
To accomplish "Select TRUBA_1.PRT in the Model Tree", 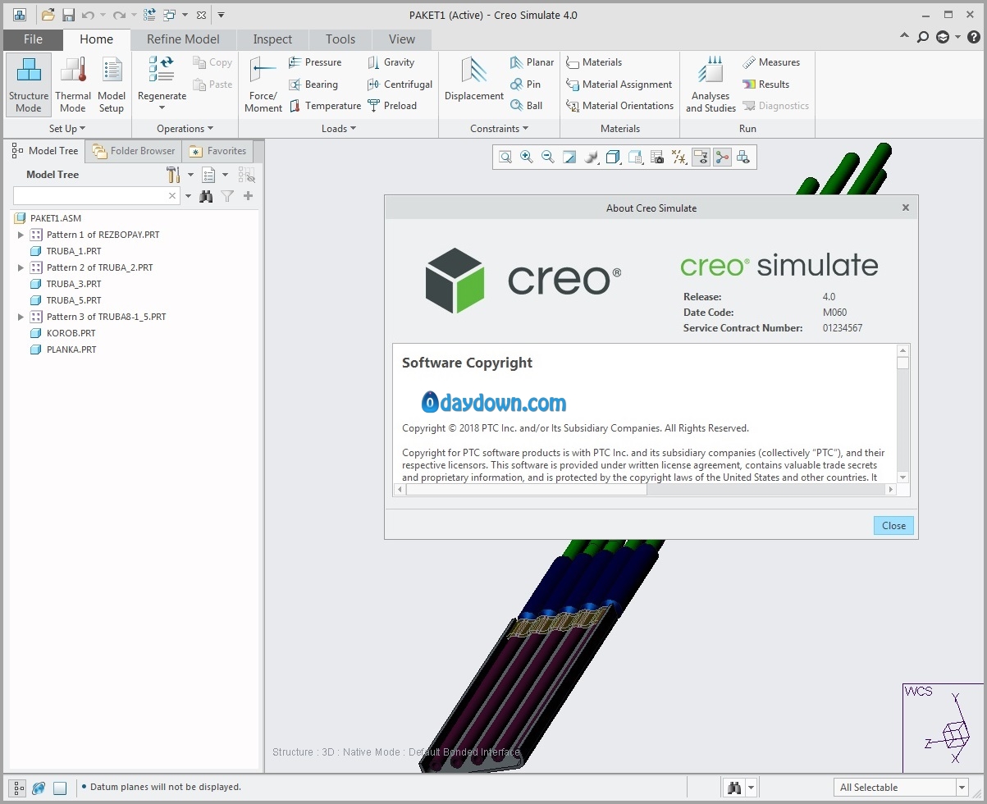I will 74,251.
